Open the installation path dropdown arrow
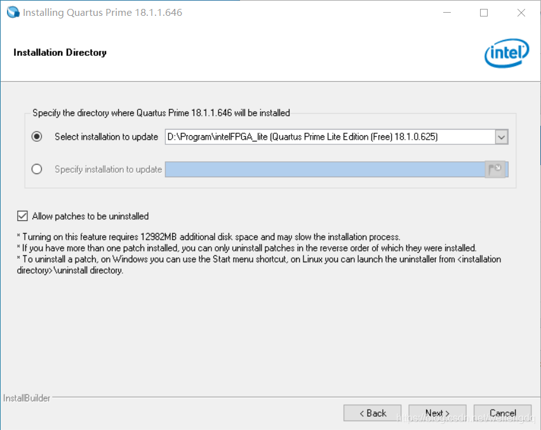Viewport: 541px width, 430px height. coord(502,137)
